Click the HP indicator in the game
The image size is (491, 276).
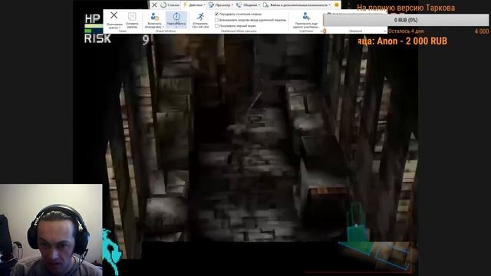point(93,18)
